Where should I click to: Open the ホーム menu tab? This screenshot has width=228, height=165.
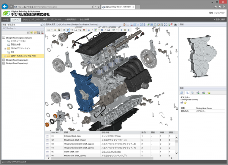point(6,19)
